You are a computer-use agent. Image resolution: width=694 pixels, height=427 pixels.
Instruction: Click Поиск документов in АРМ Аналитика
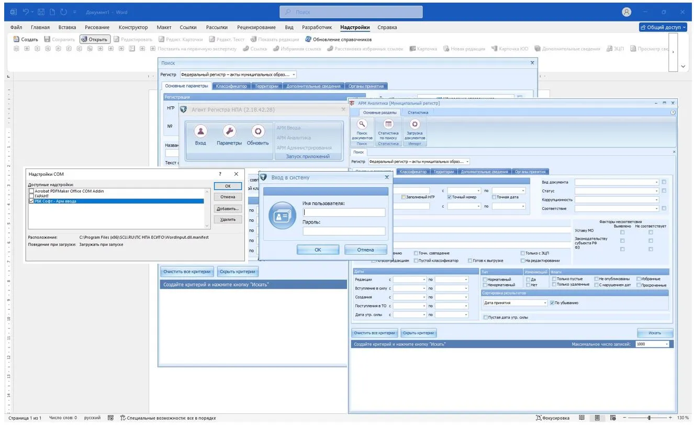[362, 129]
